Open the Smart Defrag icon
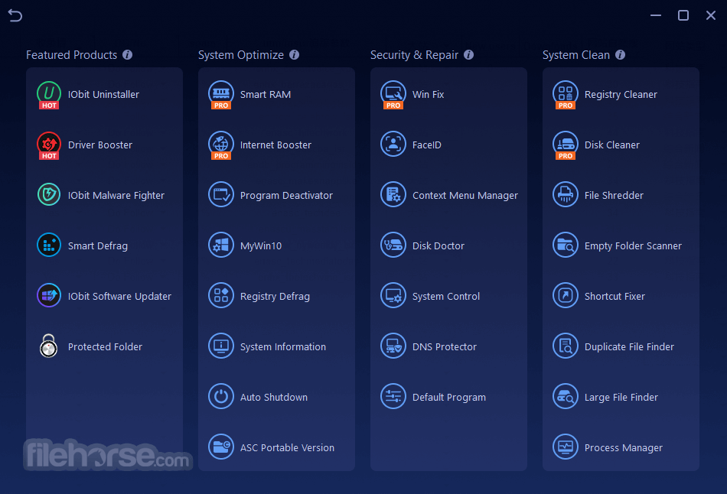The height and width of the screenshot is (494, 727). pos(49,245)
